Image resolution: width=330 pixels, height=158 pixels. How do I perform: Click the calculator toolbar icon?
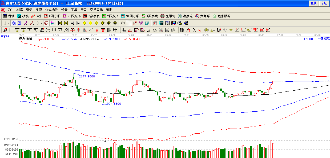tap(161, 23)
